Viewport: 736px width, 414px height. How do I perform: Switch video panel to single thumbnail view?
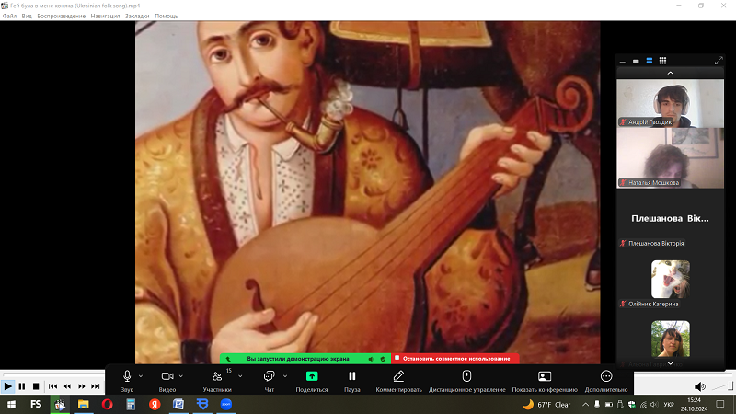636,61
